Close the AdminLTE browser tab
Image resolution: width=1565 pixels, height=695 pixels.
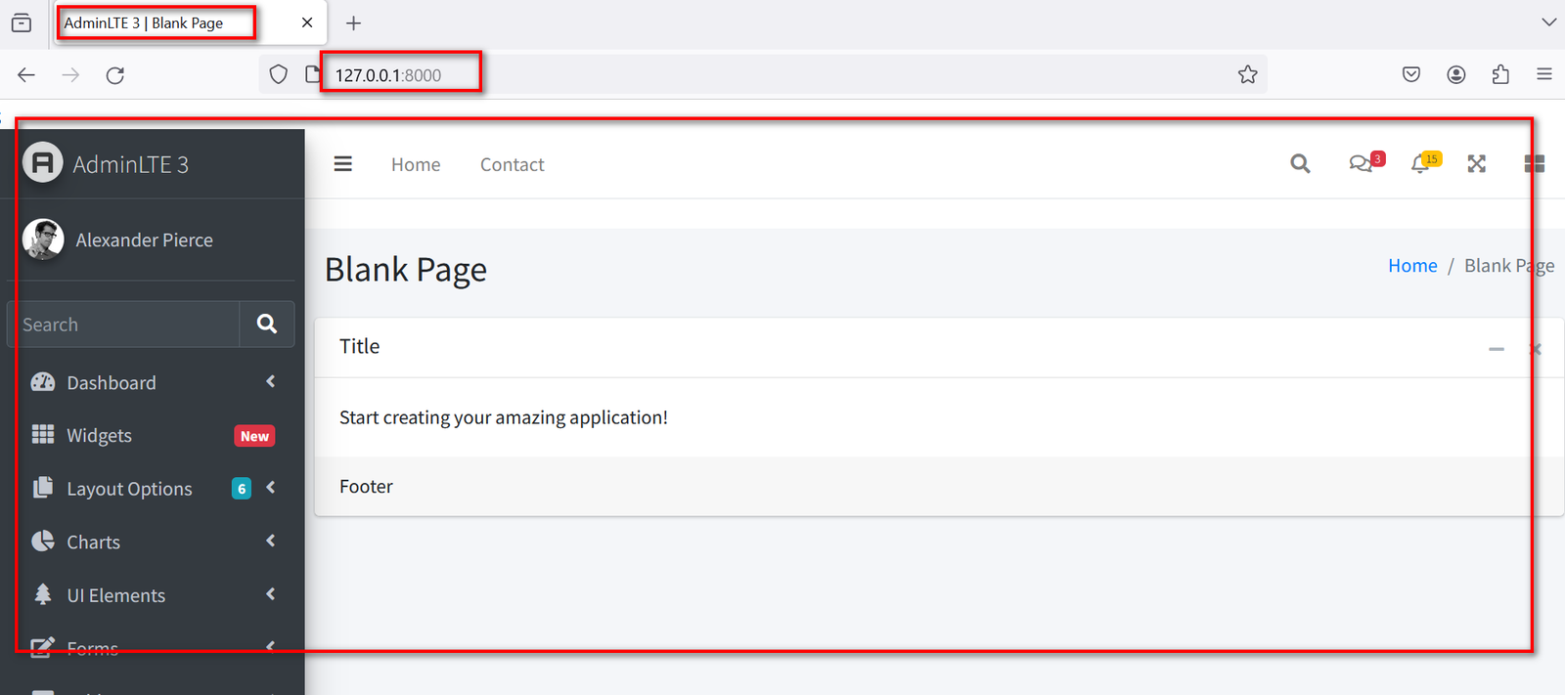(307, 22)
